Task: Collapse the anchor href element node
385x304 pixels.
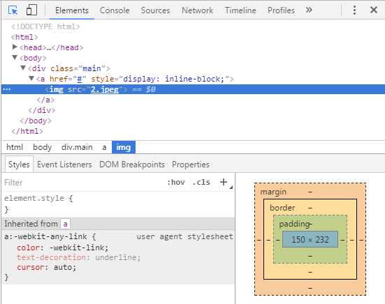Action: pos(31,78)
